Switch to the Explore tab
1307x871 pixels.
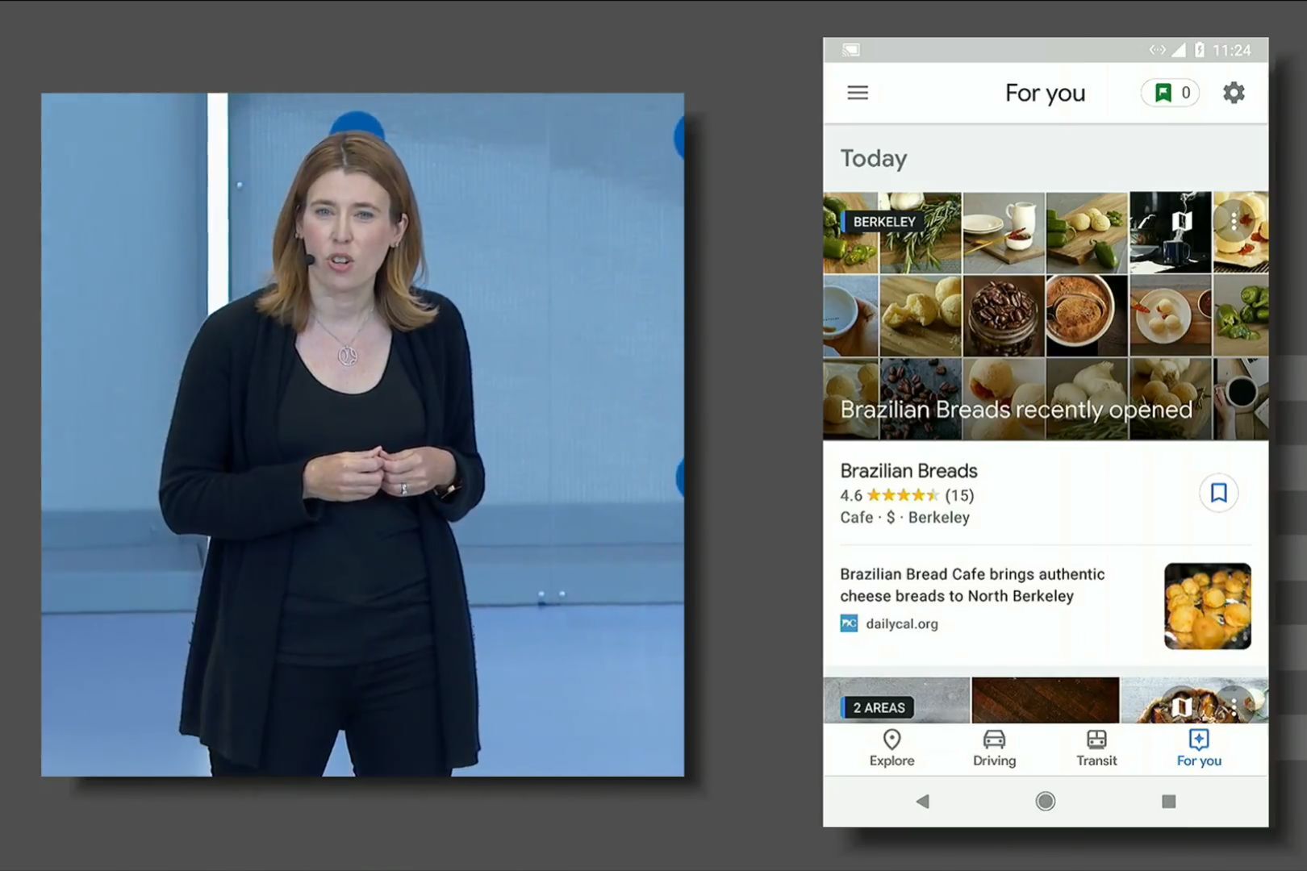tap(892, 748)
